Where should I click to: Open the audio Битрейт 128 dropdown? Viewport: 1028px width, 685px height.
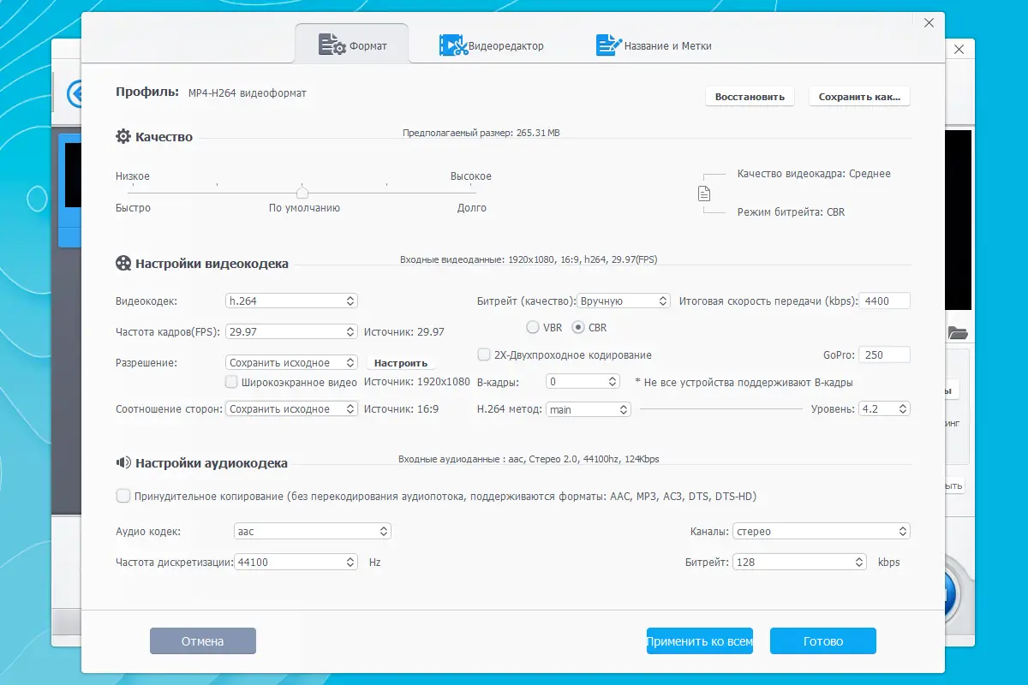(x=800, y=562)
